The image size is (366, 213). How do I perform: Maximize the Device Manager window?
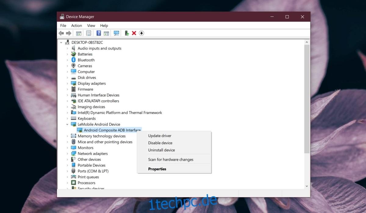point(287,17)
